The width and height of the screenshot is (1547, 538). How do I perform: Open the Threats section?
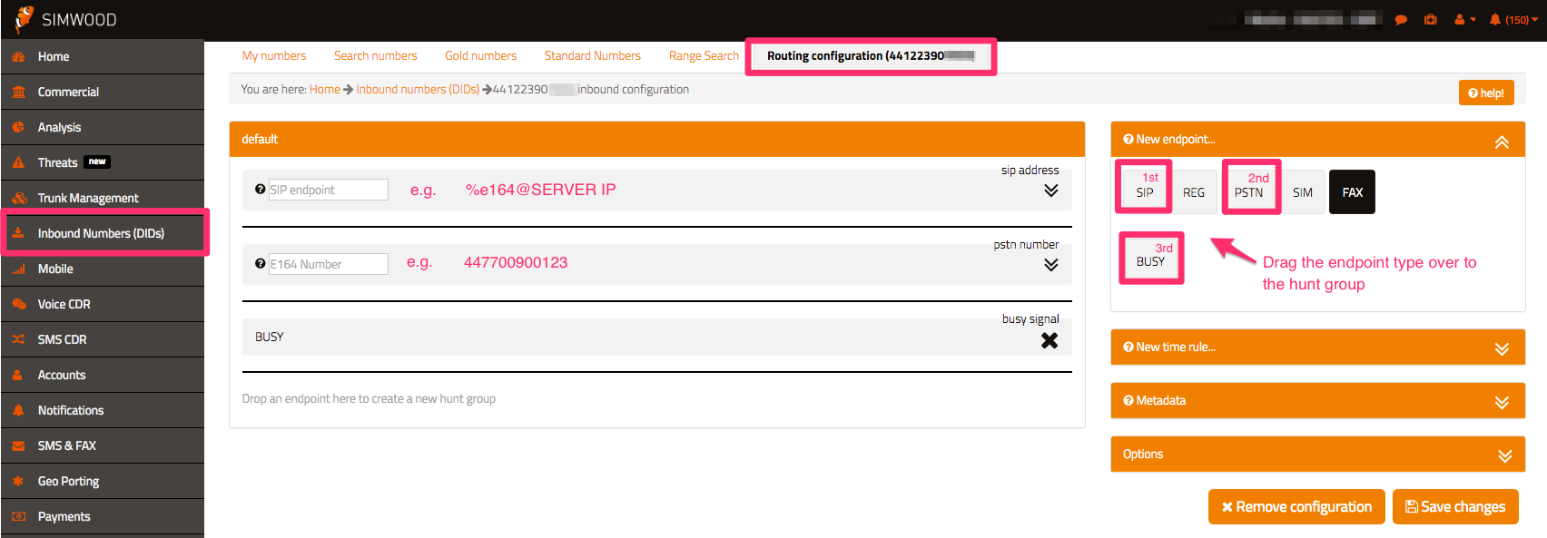(102, 162)
